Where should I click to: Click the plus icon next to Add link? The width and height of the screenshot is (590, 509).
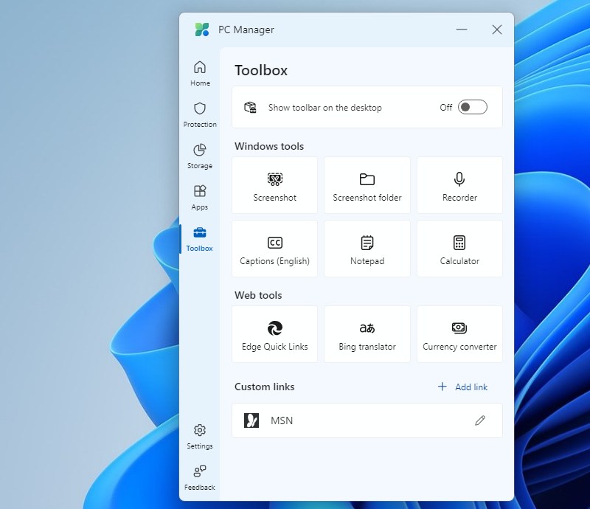coord(442,387)
